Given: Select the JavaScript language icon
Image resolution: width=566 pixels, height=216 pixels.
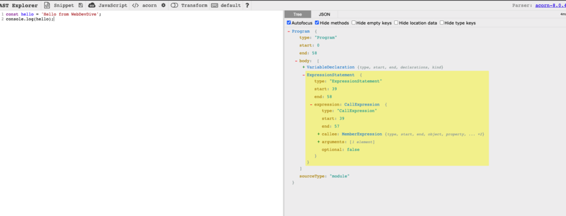Looking at the screenshot, I should point(92,6).
